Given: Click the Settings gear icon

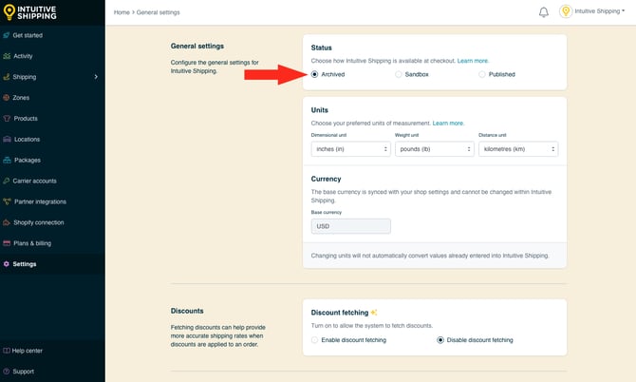Looking at the screenshot, I should click(x=6, y=264).
